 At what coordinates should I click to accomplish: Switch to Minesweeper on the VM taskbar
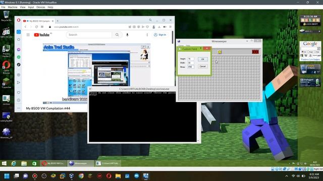(80, 163)
